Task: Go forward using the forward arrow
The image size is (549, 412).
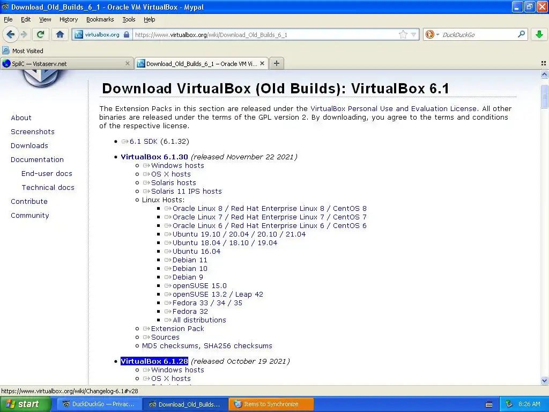Action: [x=24, y=34]
